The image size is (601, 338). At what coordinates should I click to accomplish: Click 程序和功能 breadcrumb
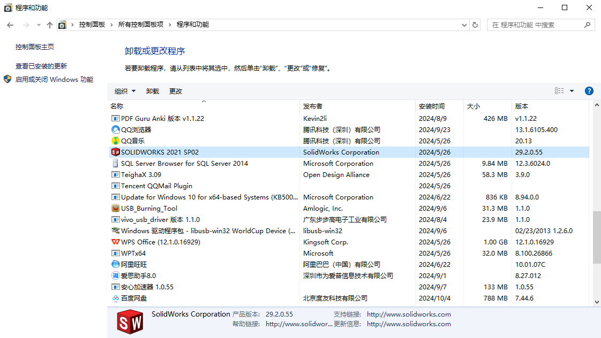193,25
